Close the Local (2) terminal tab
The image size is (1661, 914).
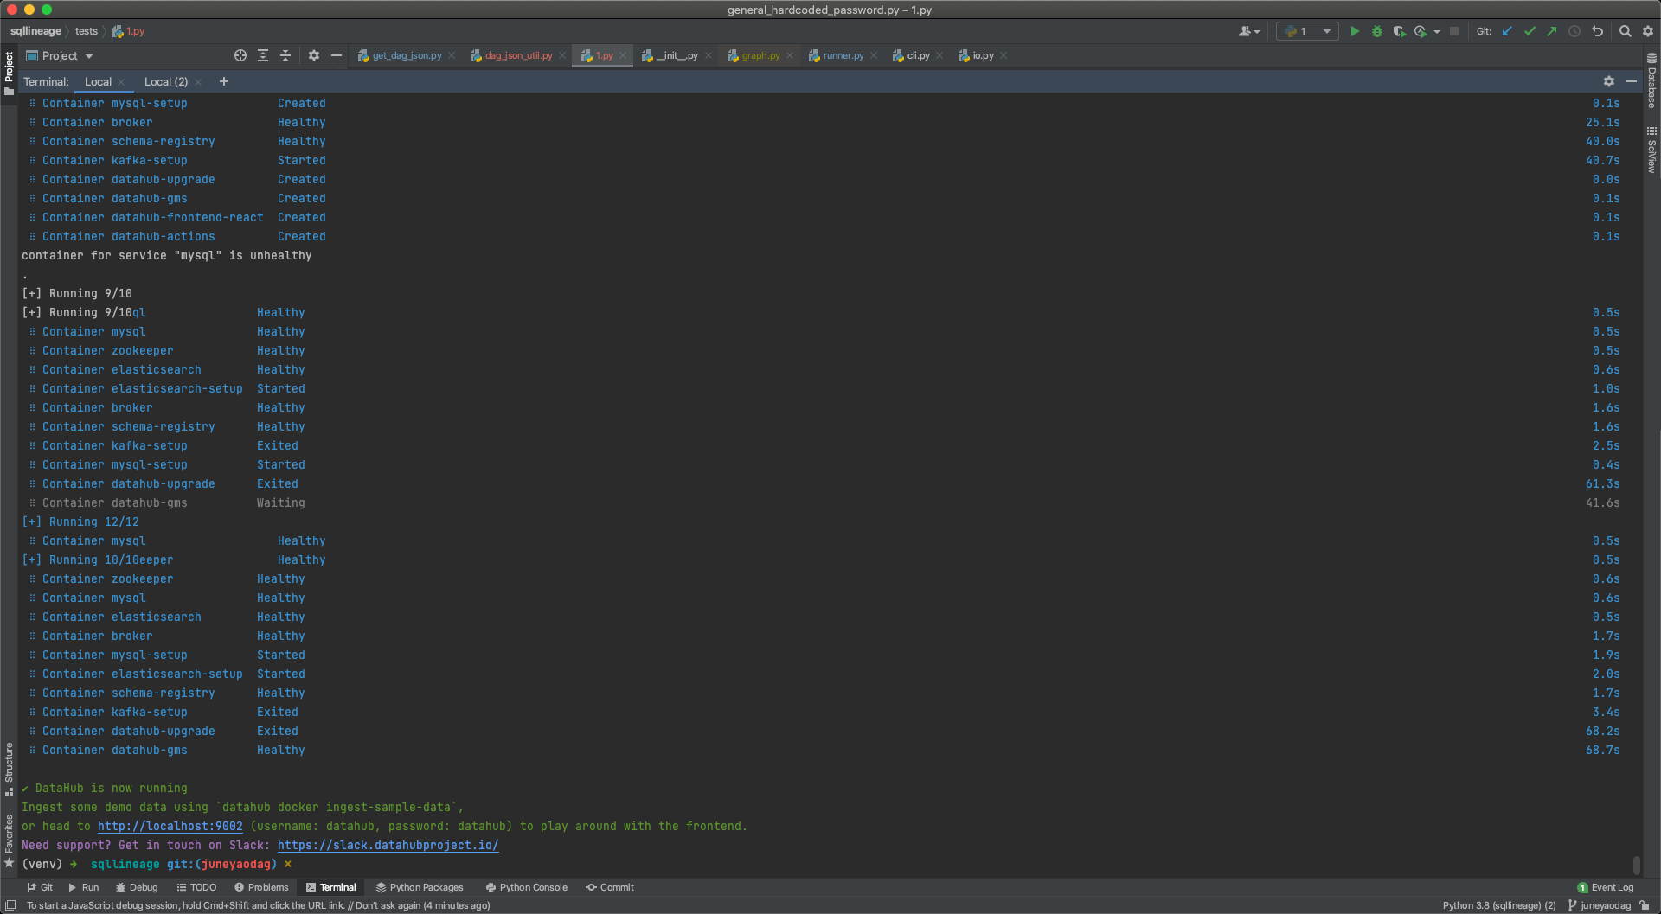pos(198,82)
